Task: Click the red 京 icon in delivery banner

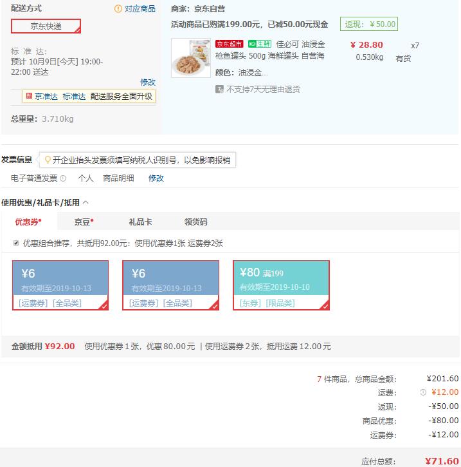Action: click(29, 95)
